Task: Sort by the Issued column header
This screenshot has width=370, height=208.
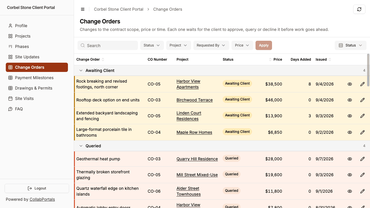Action: 323,60
